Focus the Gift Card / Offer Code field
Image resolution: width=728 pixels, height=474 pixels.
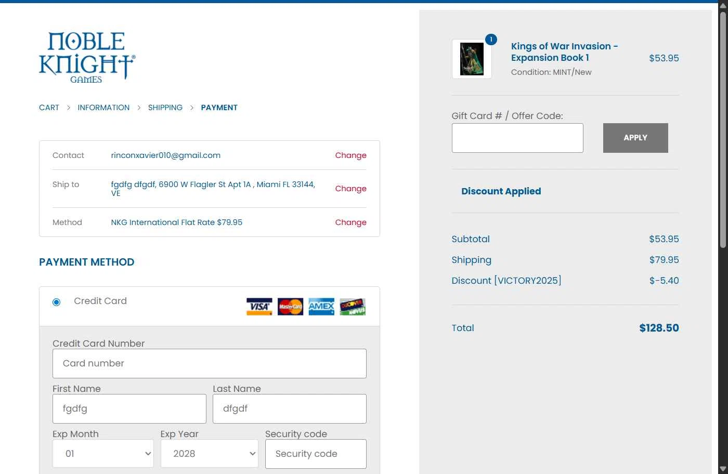517,138
